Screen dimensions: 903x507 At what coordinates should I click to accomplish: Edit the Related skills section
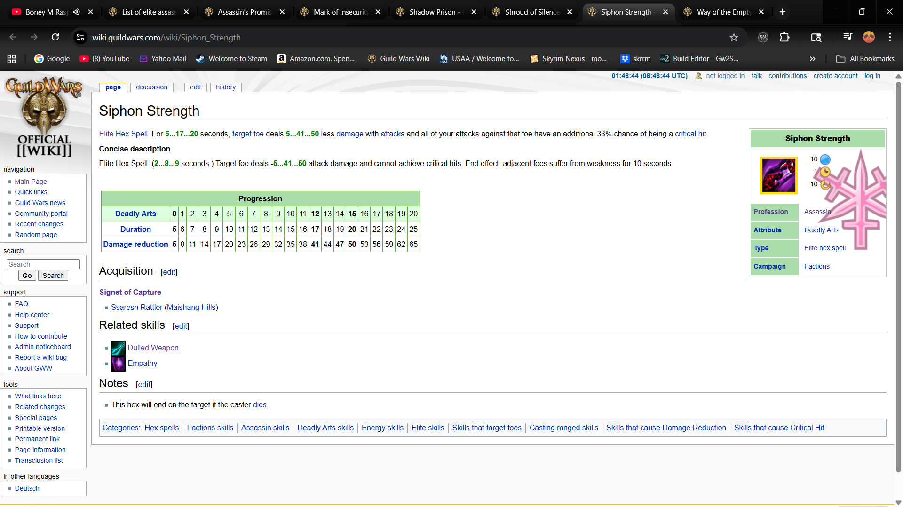(x=181, y=326)
